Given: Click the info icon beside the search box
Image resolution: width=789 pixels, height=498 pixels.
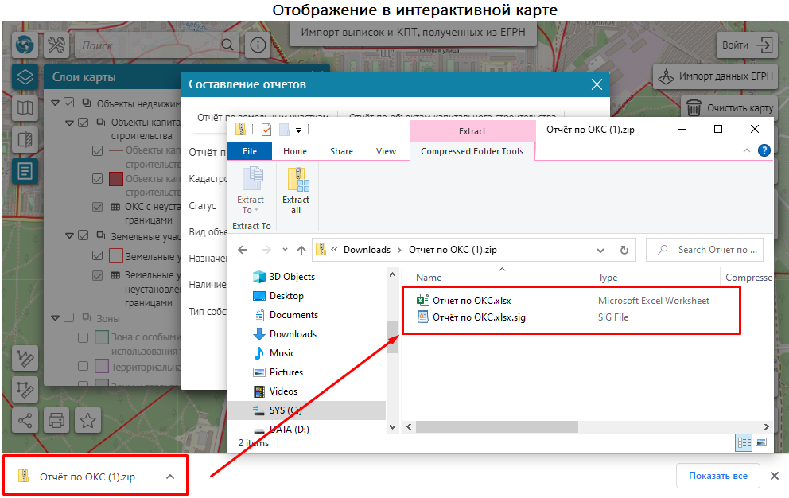Looking at the screenshot, I should 257,45.
